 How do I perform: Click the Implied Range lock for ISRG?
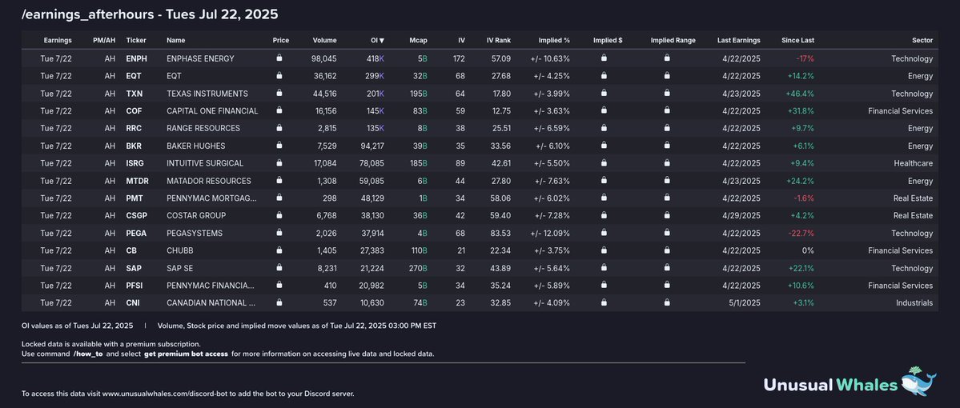point(667,162)
